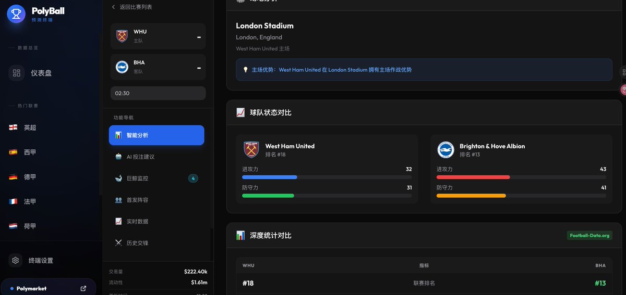The width and height of the screenshot is (626, 295).
Task: Select the Netherlands flag for 荷甲
Action: [x=13, y=226]
